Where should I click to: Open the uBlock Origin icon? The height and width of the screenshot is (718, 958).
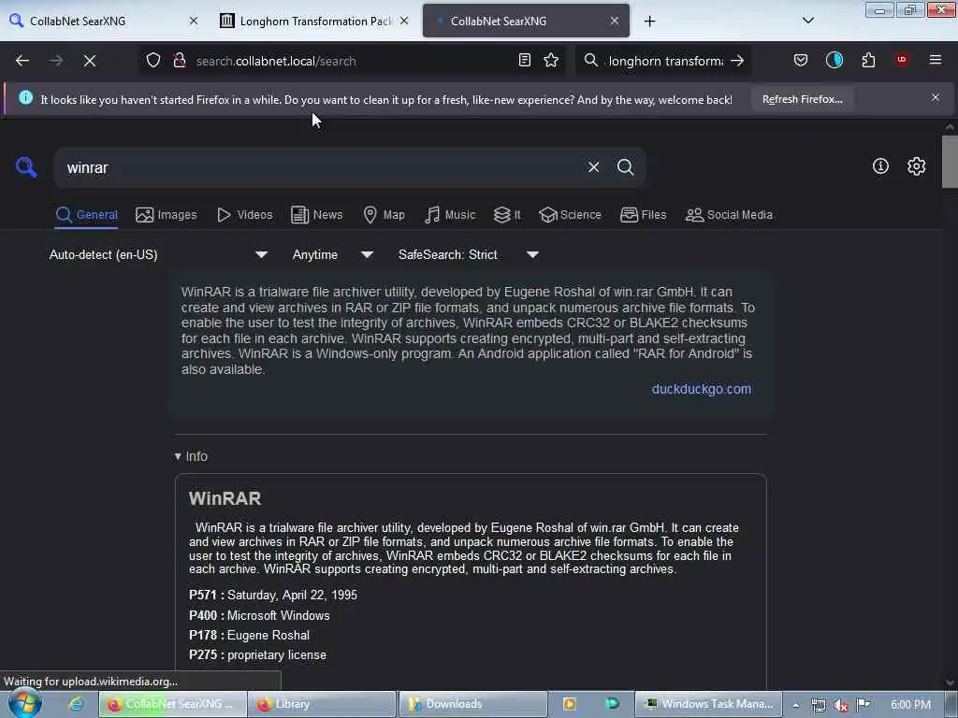[902, 59]
